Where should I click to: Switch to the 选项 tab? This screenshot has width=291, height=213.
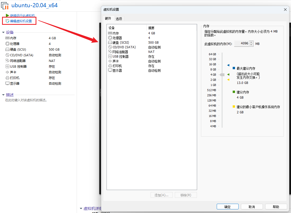119,19
